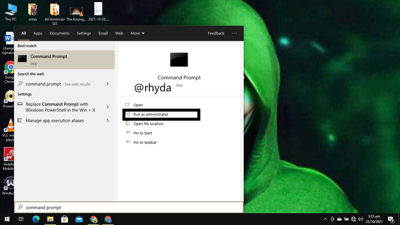Open File Explorer from the taskbar
The height and width of the screenshot is (225, 400).
50,219
